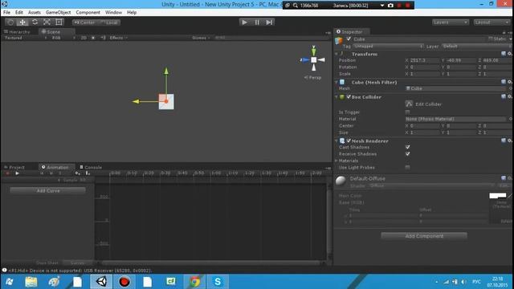Screen dimensions: 514x289
Task: Open the Assets menu
Action: 34,13
